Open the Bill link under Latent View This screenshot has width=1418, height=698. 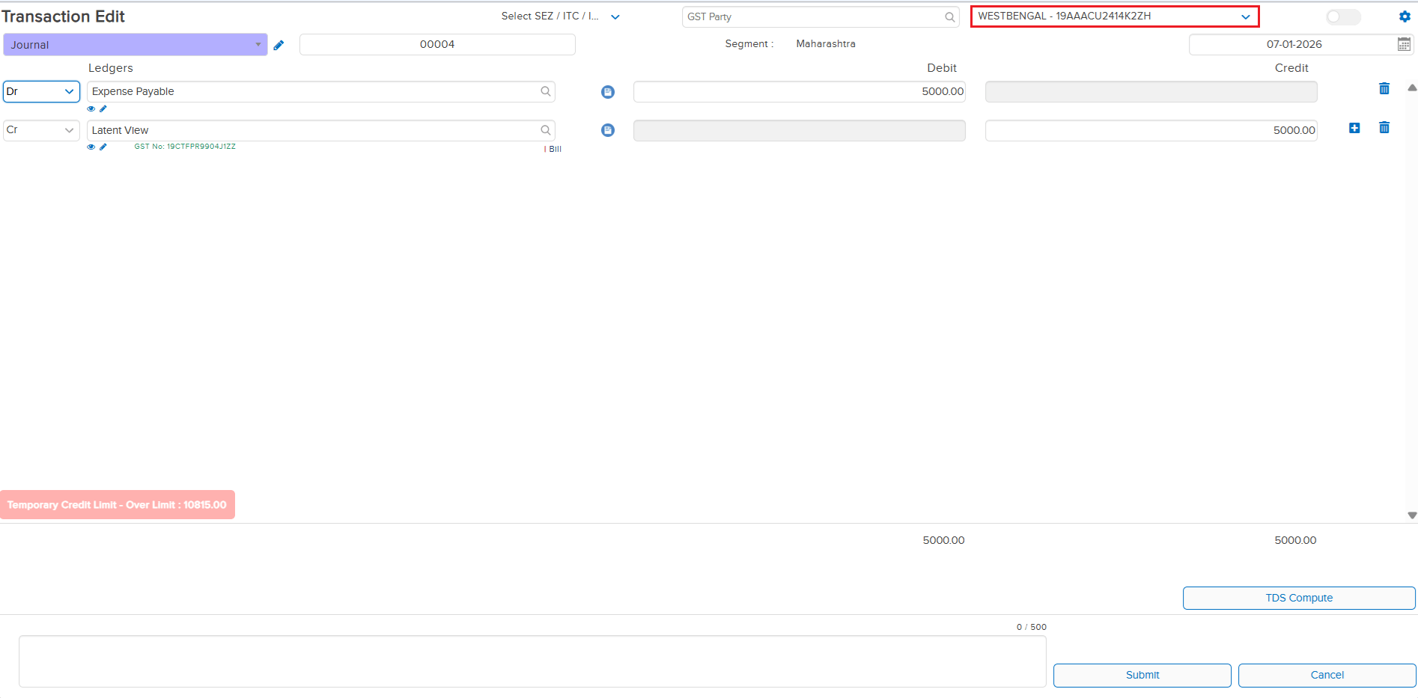click(x=555, y=149)
